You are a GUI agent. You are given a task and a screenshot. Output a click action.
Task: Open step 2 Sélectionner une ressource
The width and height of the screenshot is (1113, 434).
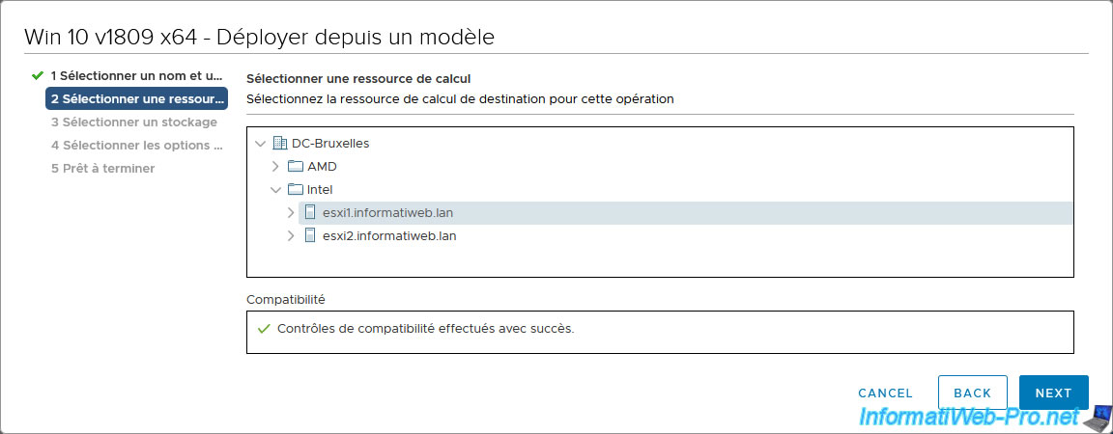[x=136, y=98]
